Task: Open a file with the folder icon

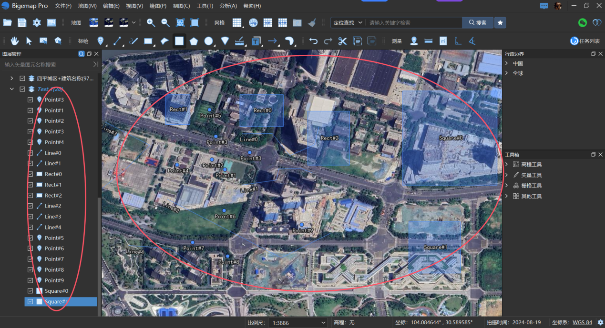Action: [7, 22]
